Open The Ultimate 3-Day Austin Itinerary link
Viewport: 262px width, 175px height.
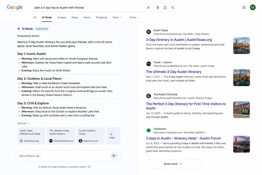tap(174, 72)
